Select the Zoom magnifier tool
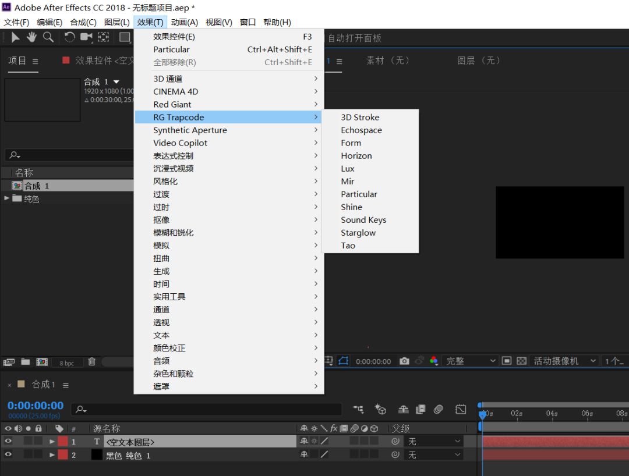 [48, 37]
